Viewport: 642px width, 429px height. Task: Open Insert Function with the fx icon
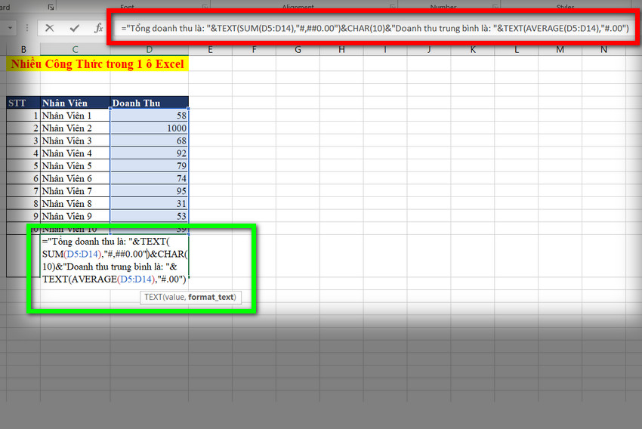[x=98, y=28]
